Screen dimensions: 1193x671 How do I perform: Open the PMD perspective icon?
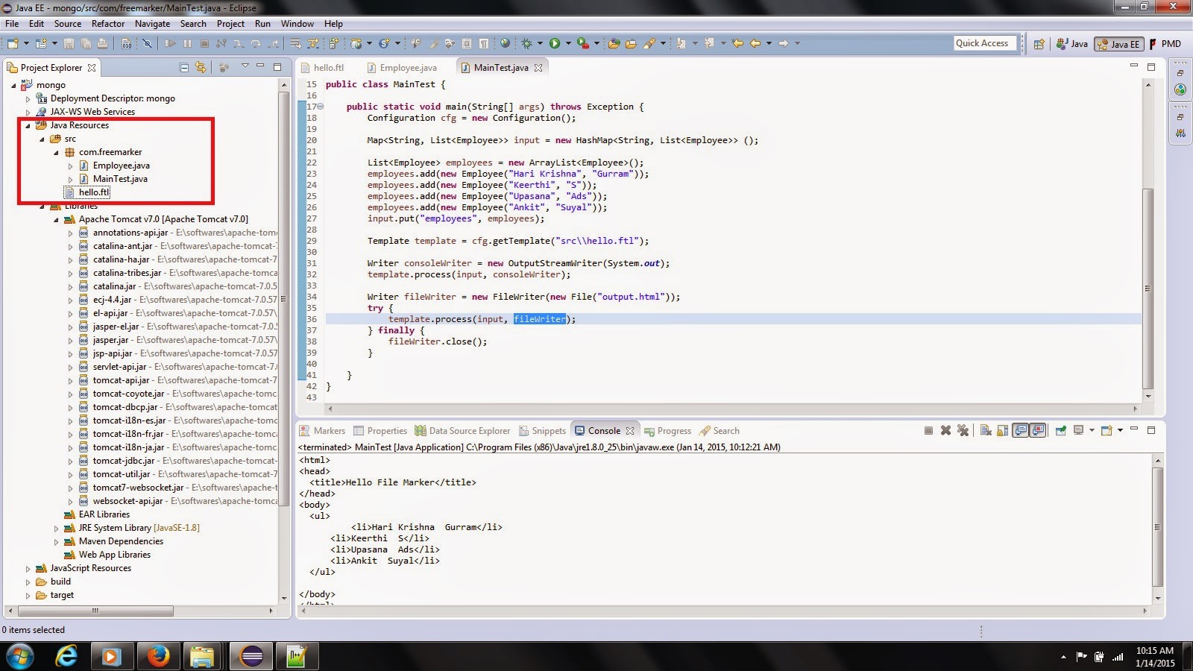[x=1167, y=43]
